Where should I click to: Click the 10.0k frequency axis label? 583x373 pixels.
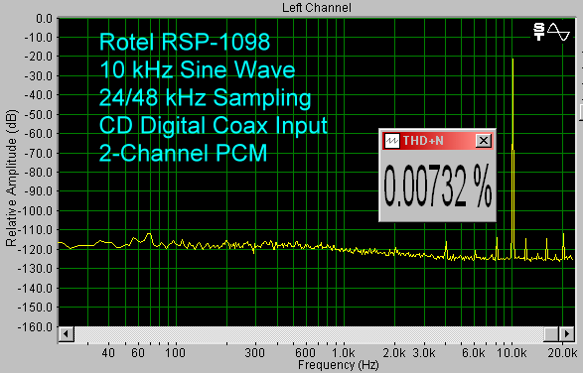[511, 352]
